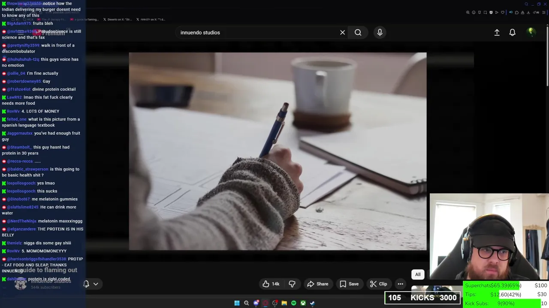Image resolution: width=549 pixels, height=308 pixels.
Task: Open the browser downloads icon
Action: [528, 12]
